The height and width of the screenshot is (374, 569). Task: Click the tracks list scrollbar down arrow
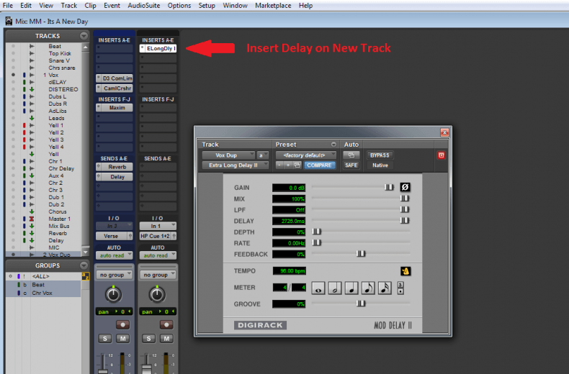86,252
